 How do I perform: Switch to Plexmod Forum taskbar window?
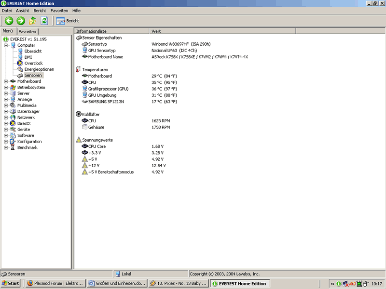(55, 283)
